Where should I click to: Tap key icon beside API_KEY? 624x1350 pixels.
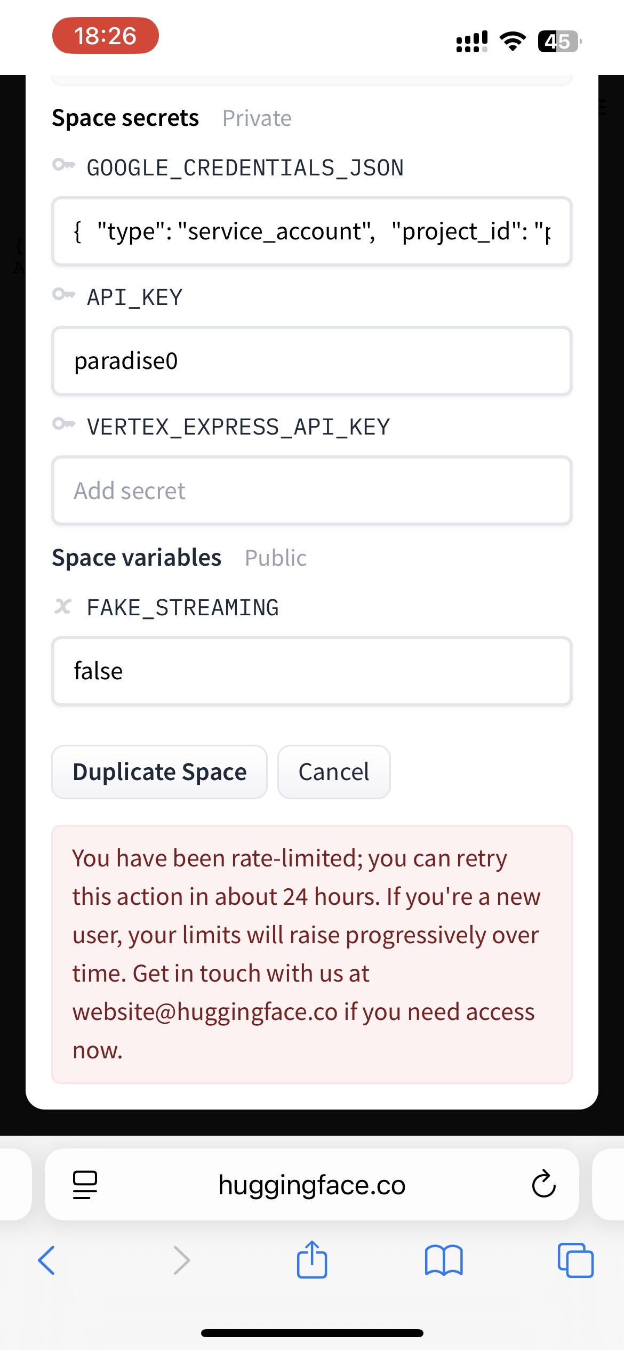pyautogui.click(x=63, y=294)
